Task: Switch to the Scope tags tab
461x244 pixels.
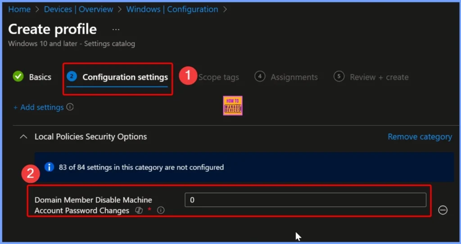Action: click(219, 77)
